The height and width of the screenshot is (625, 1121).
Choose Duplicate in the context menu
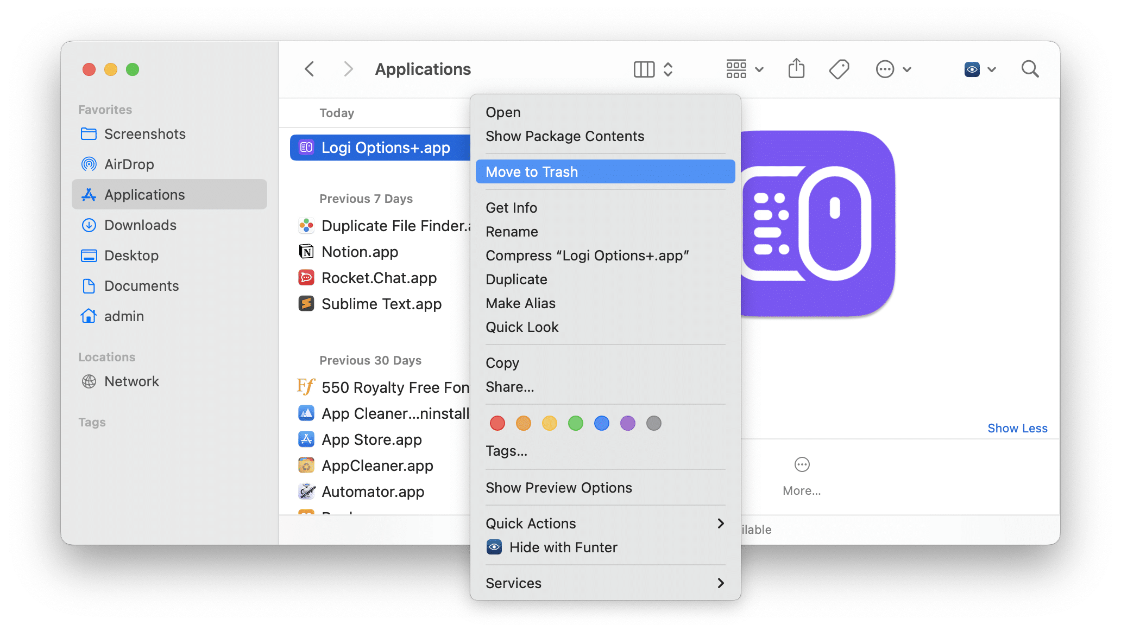click(x=605, y=279)
